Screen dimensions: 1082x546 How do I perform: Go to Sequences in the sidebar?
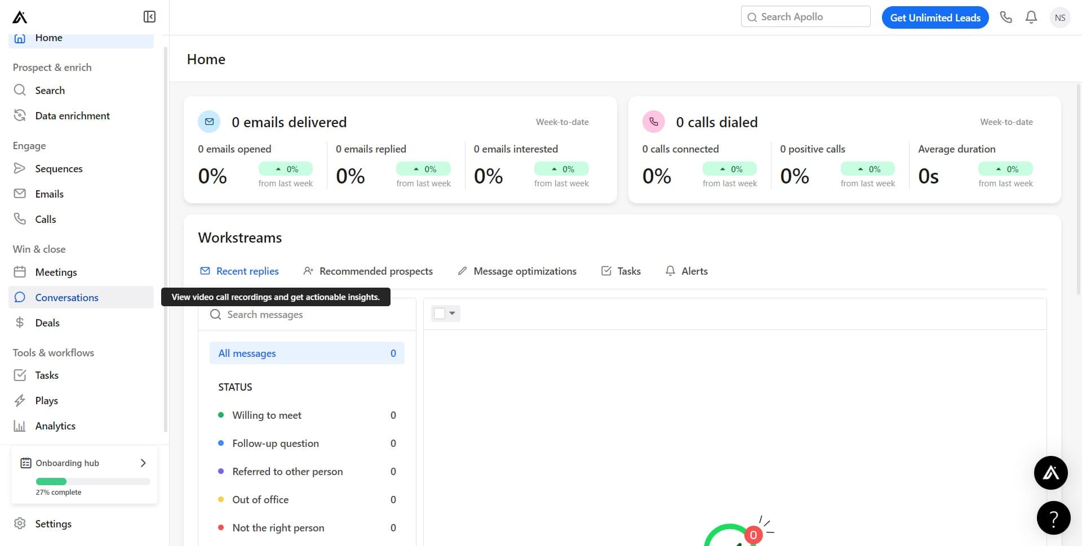click(59, 169)
